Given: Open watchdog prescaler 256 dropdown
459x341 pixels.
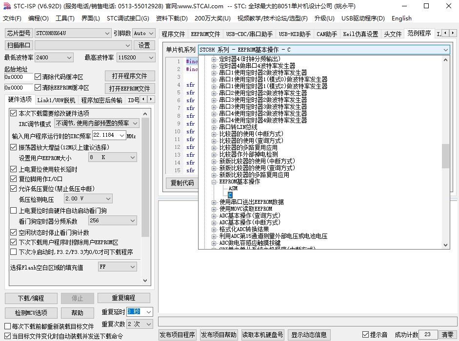Looking at the screenshot, I should coord(133,220).
